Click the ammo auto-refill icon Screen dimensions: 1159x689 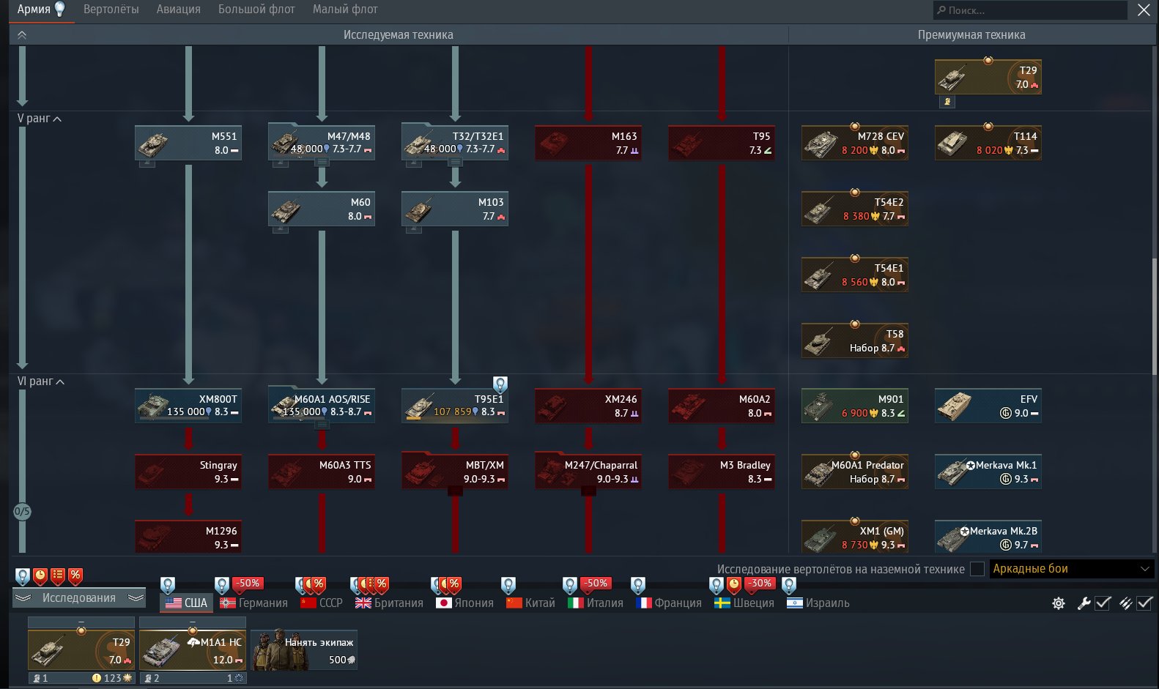point(1125,603)
